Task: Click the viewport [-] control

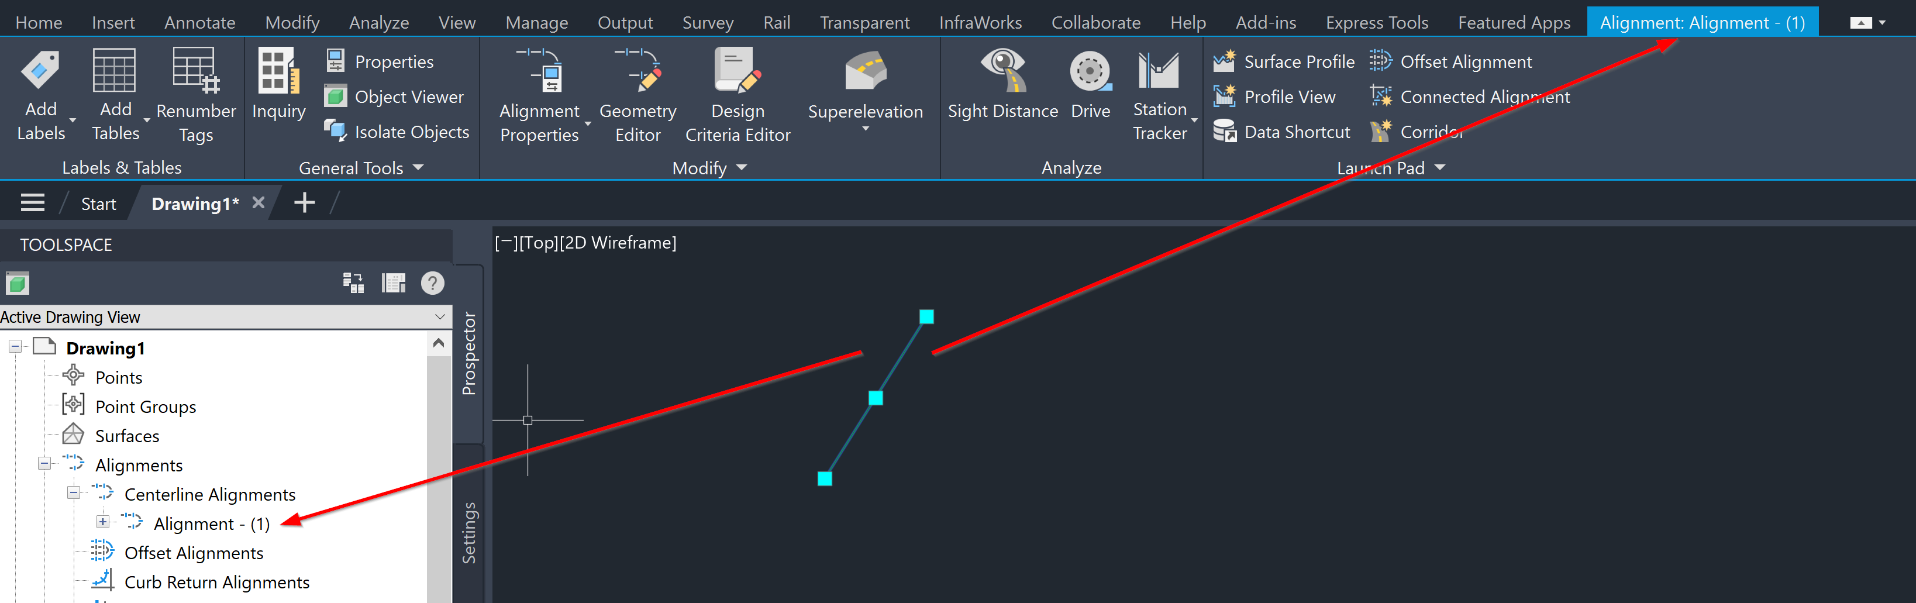Action: pyautogui.click(x=506, y=243)
